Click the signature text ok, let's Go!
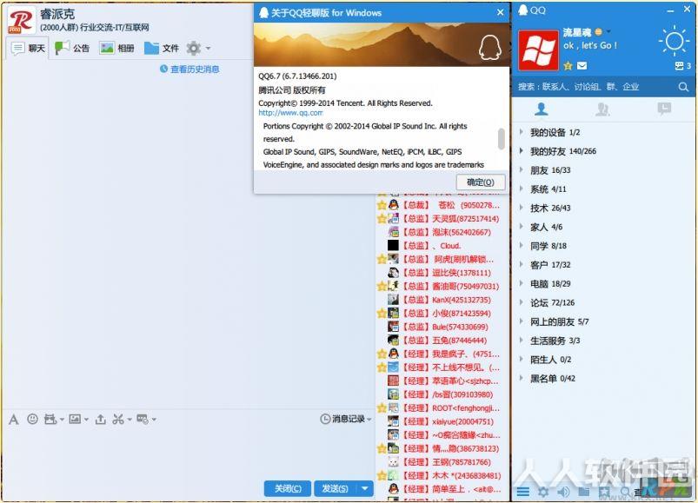Image resolution: width=698 pixels, height=503 pixels. (590, 45)
